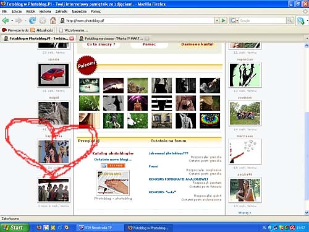Open the black and white stripes thumbnail

pyautogui.click(x=162, y=103)
